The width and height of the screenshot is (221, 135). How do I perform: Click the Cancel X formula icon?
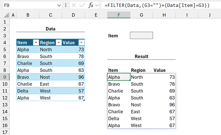[x=74, y=5]
